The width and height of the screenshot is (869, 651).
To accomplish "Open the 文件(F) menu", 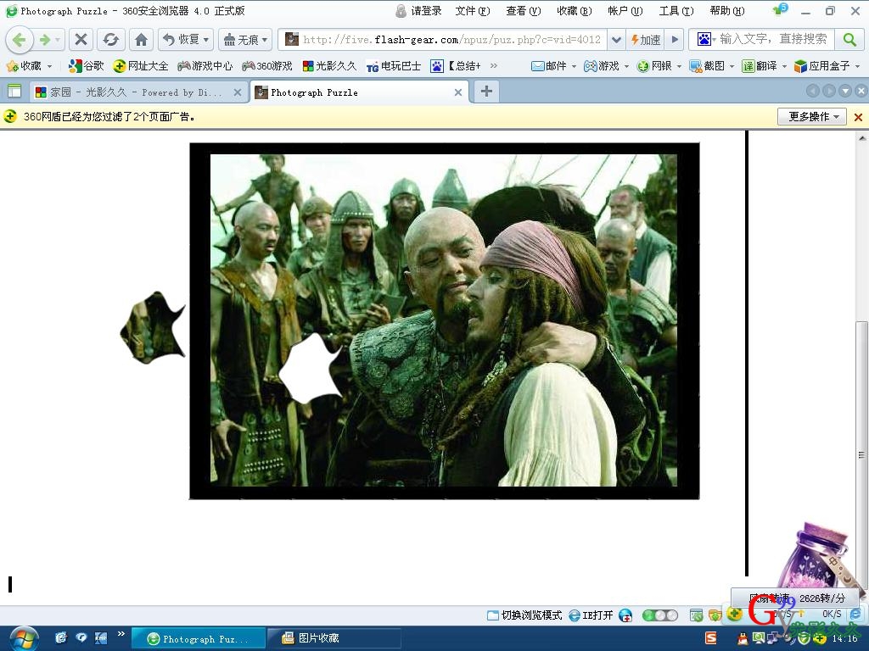I will 473,10.
